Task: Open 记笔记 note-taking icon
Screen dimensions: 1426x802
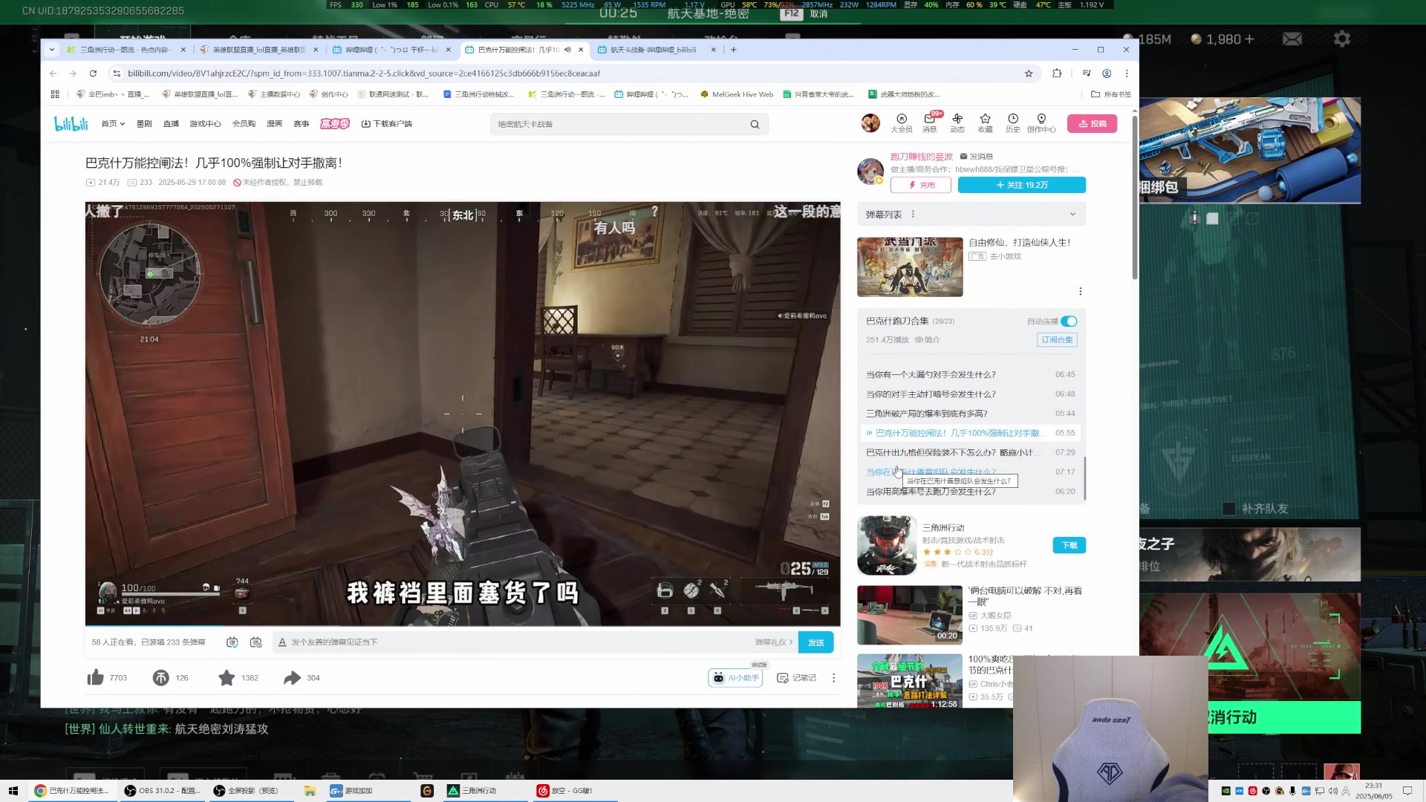Action: (796, 678)
